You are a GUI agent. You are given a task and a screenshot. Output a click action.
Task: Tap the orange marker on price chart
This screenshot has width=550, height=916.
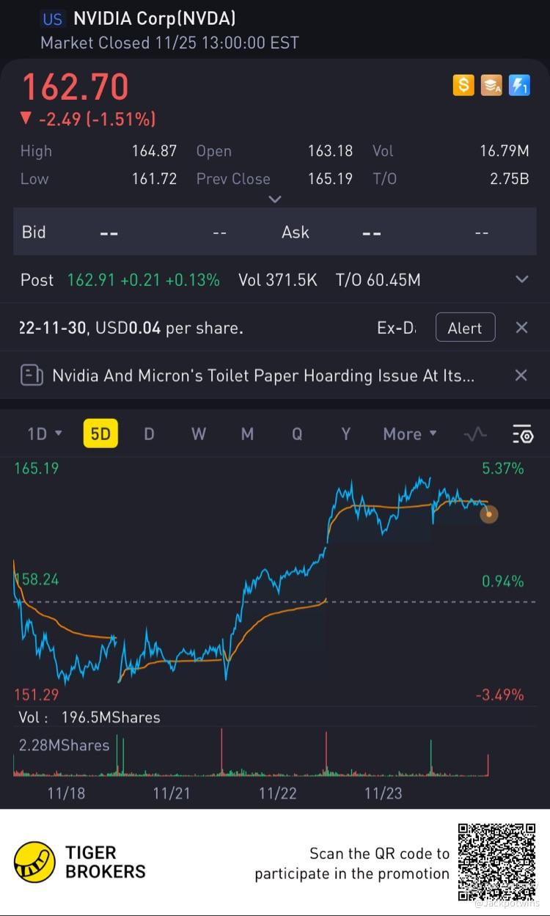pos(488,514)
